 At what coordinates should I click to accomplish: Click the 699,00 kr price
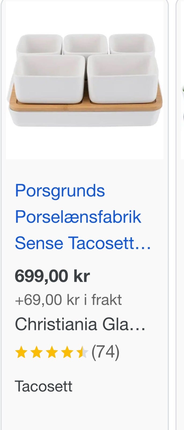point(52,276)
